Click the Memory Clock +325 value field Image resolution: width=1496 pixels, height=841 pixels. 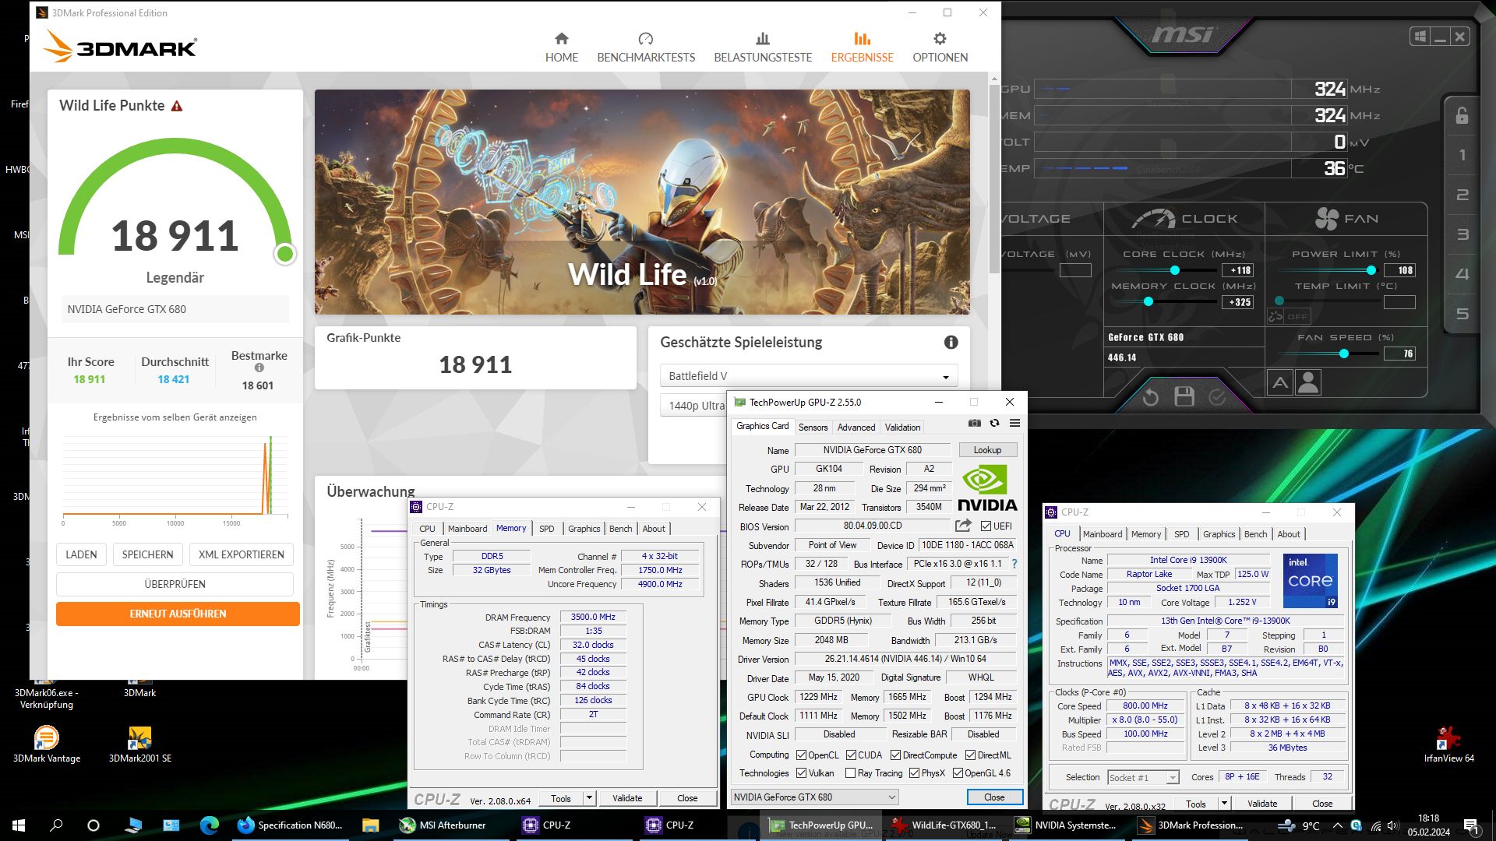(1237, 302)
